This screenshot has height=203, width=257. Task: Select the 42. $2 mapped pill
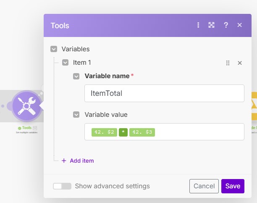pos(104,132)
